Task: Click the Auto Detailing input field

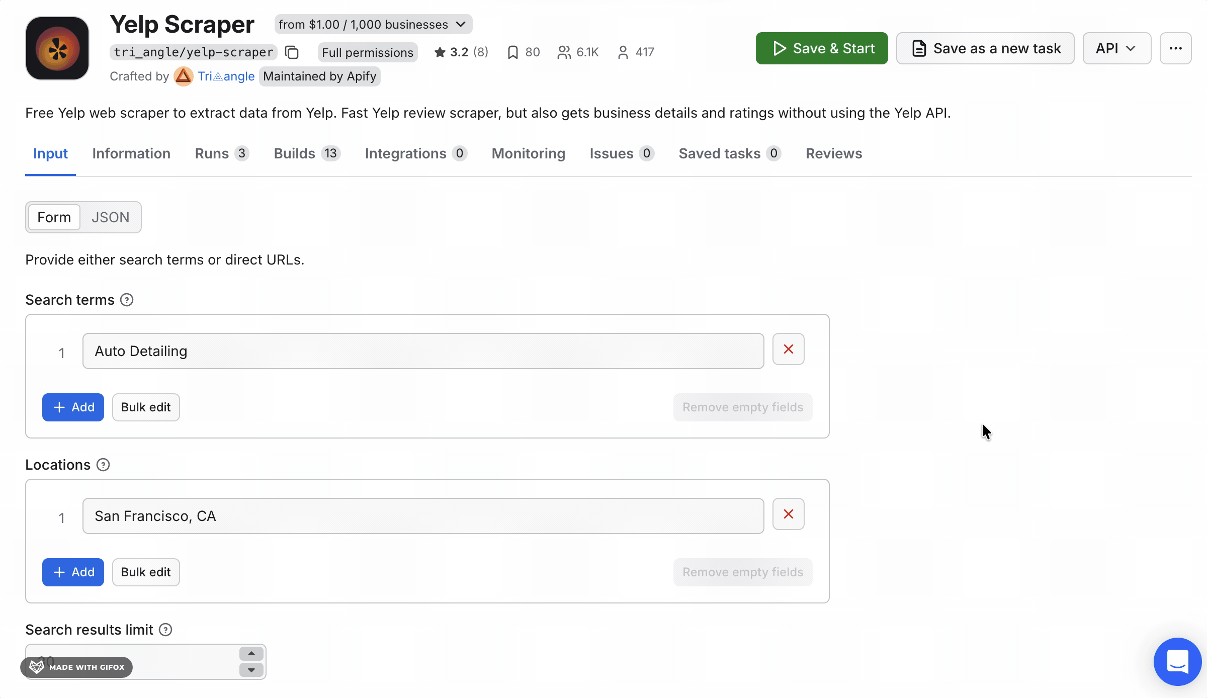Action: point(423,351)
